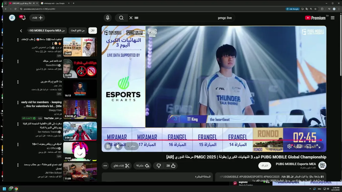
Task: Play the 16:13 Bashar Gamer thumbnail
Action: tap(80, 89)
